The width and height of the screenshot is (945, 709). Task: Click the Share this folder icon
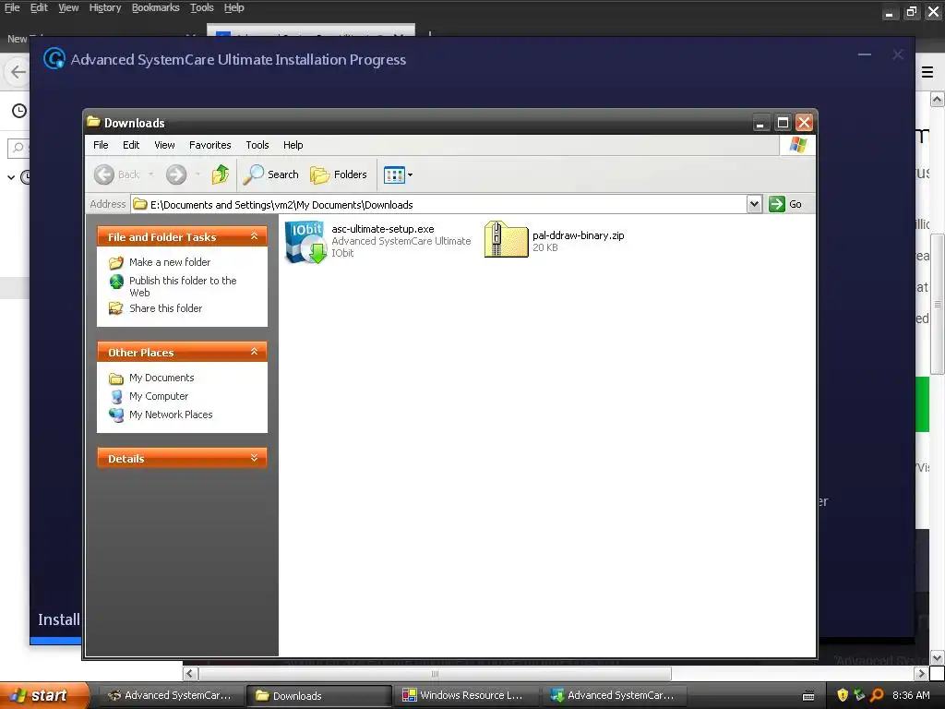coord(115,308)
